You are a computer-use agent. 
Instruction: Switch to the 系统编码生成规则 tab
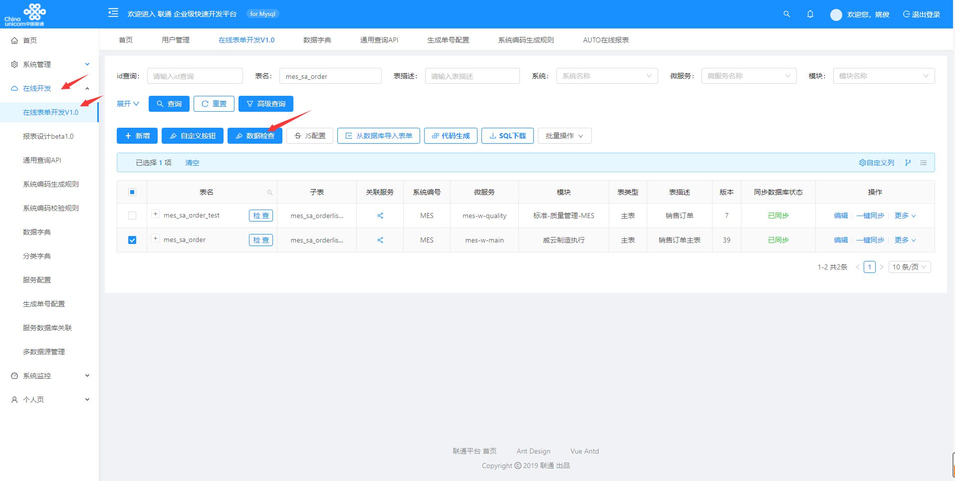coord(526,40)
